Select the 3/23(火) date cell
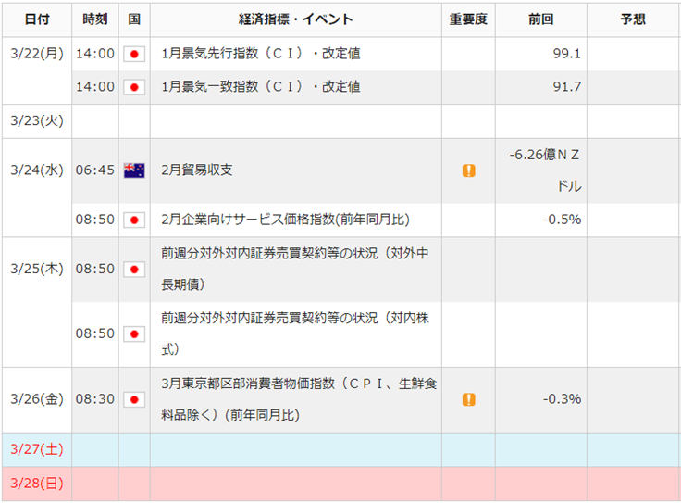Screen dimensions: 681x503 click(37, 120)
